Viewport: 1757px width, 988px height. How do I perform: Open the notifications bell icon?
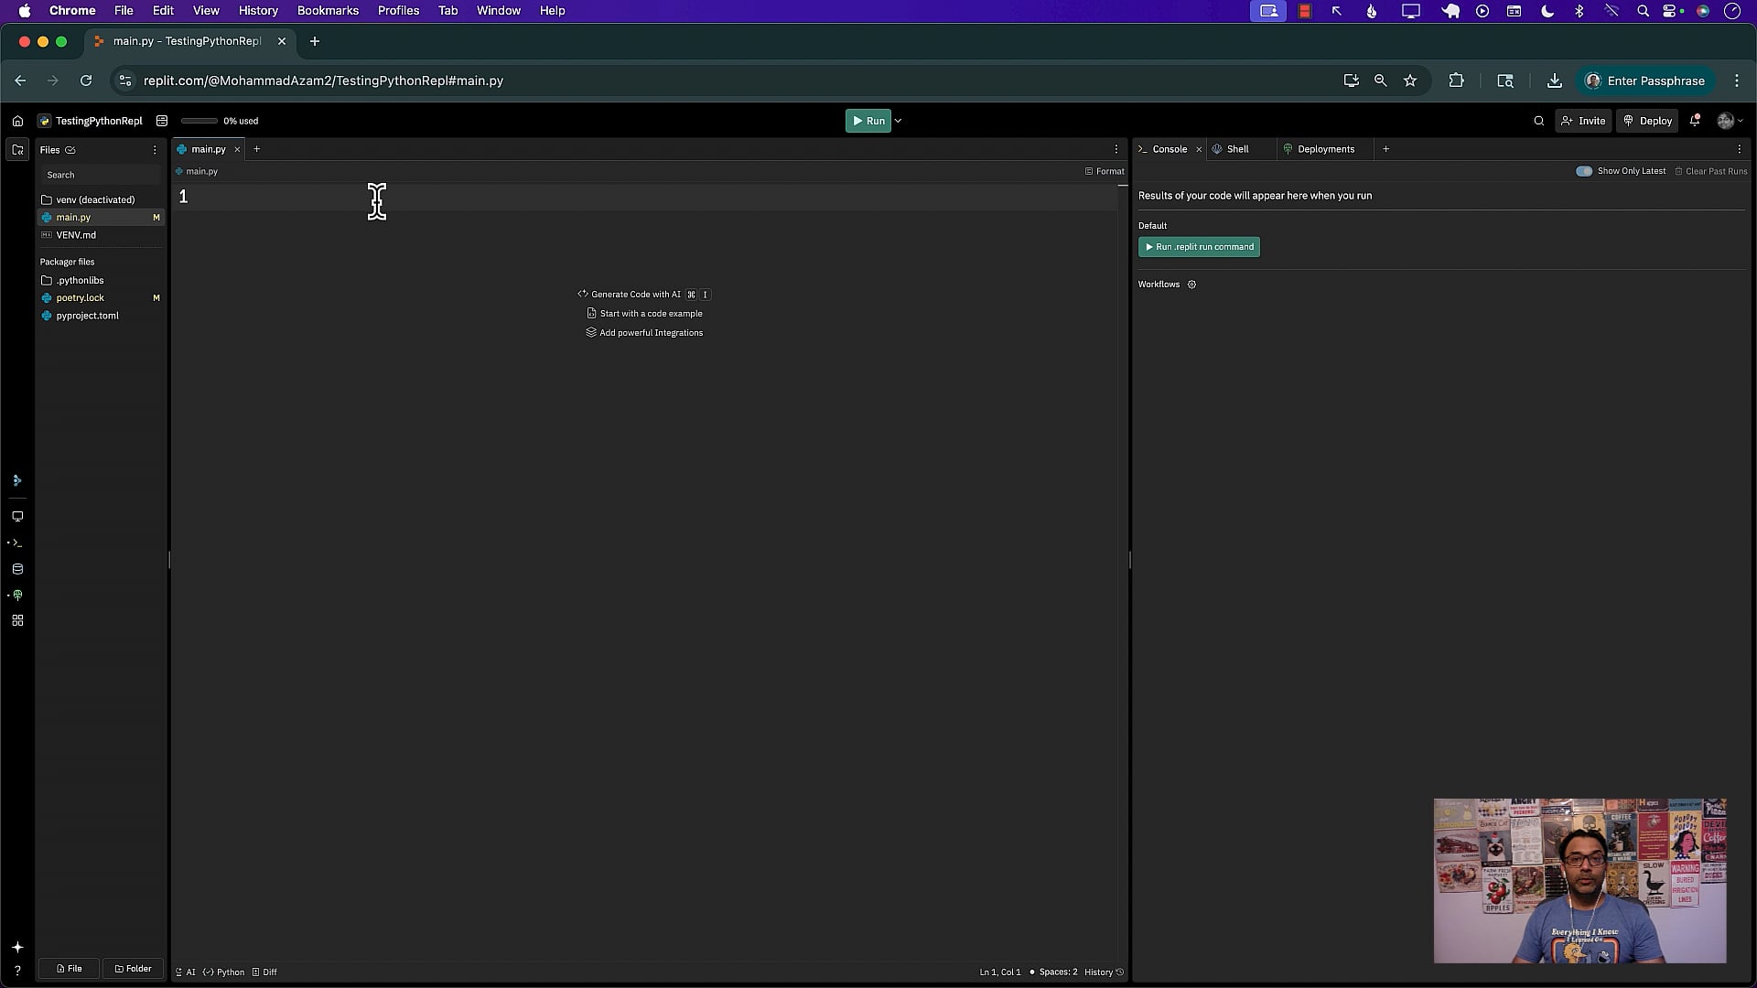(x=1695, y=121)
